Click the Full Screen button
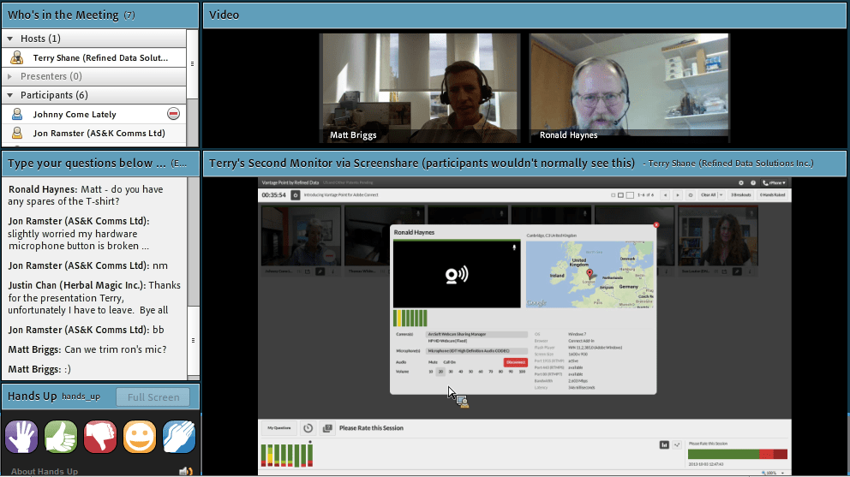Viewport: 850px width, 477px height. [153, 397]
